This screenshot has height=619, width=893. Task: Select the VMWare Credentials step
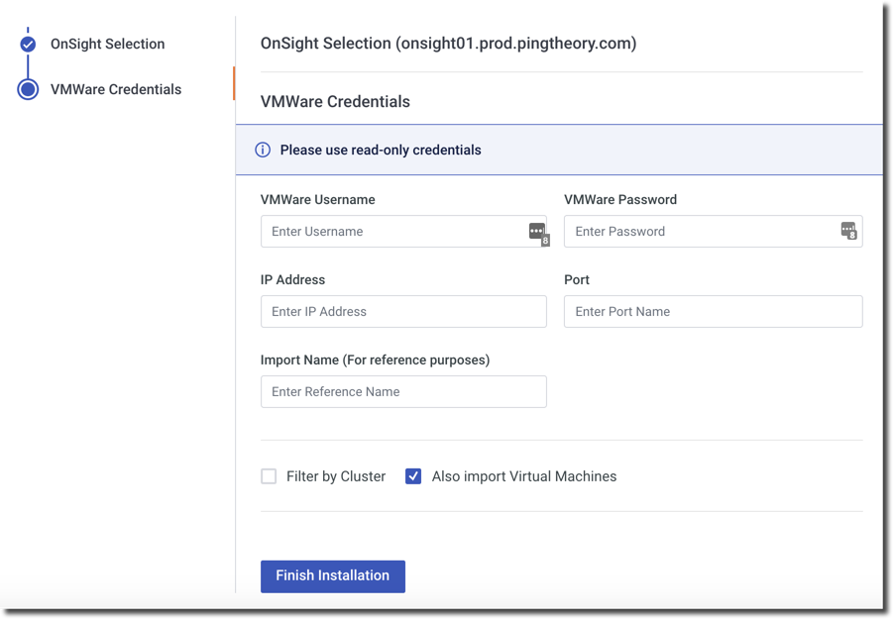[115, 89]
